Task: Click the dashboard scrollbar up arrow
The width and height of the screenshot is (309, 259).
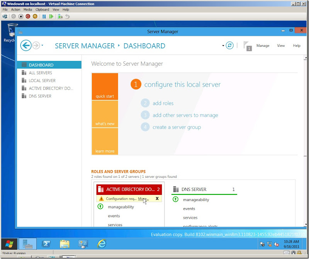Action: click(x=305, y=58)
